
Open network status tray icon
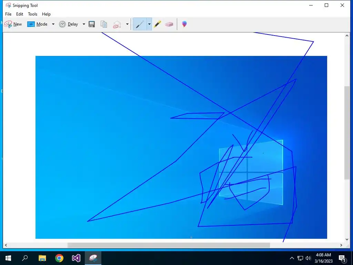pyautogui.click(x=300, y=258)
